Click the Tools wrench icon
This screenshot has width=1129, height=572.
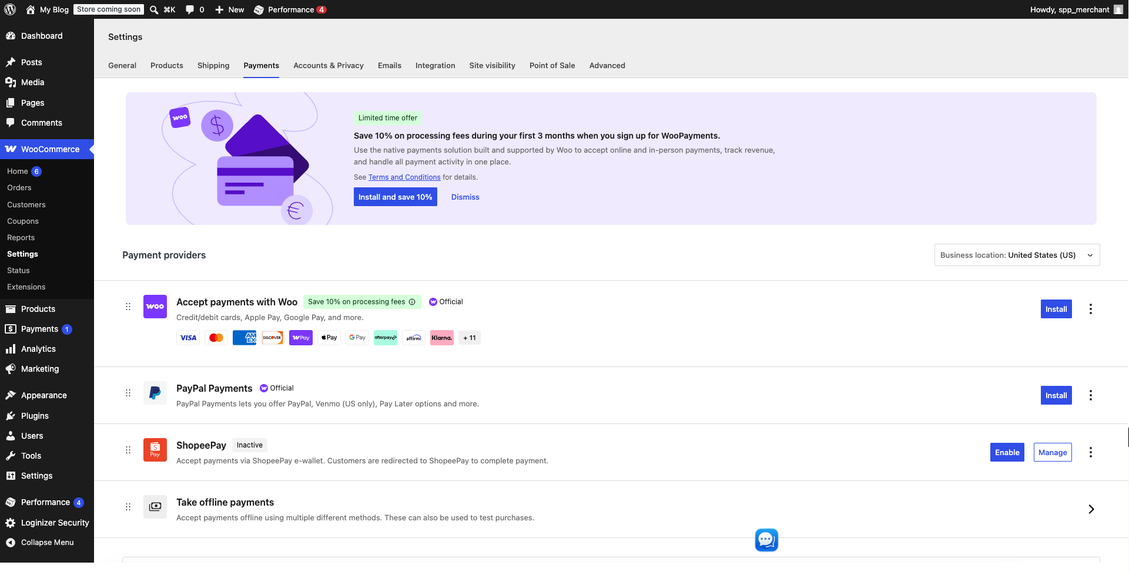point(11,456)
